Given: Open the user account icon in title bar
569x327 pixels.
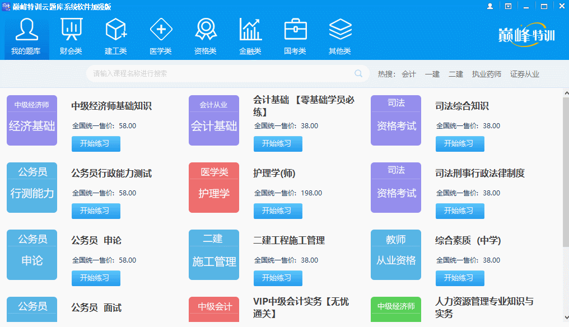Looking at the screenshot, I should (x=490, y=6).
